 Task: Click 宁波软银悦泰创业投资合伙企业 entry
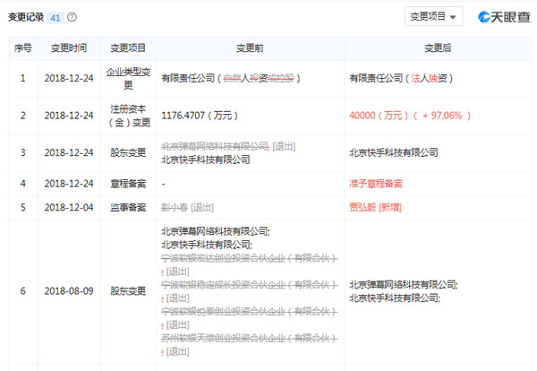tap(250, 318)
